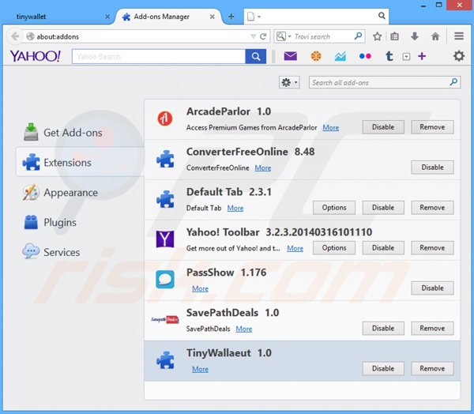474x414 pixels.
Task: Disable the Yahoo! Toolbar extension
Action: click(383, 247)
